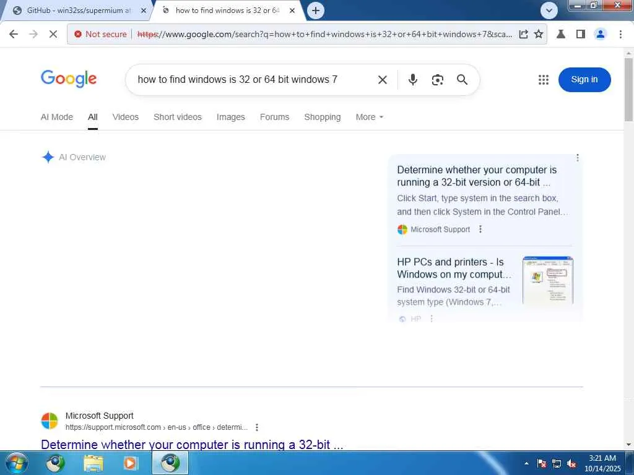The height and width of the screenshot is (475, 634).
Task: Launch Windows Media Player from taskbar
Action: (x=130, y=463)
